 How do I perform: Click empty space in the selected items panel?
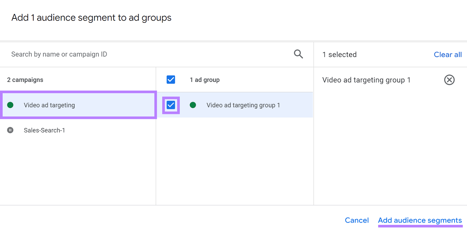[390, 146]
